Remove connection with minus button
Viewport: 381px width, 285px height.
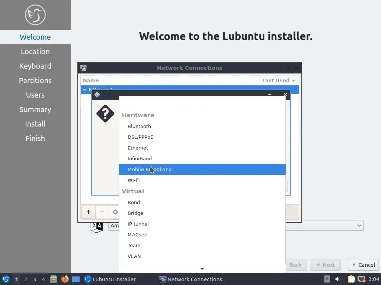(102, 212)
